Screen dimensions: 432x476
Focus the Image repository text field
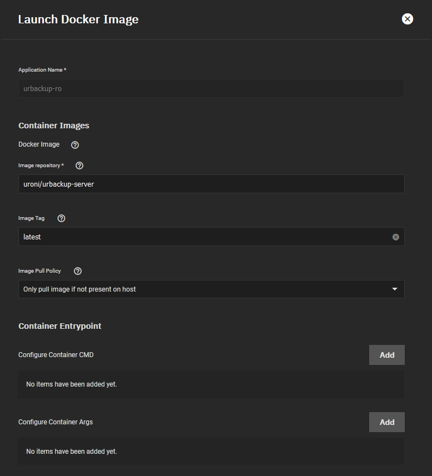pos(211,184)
